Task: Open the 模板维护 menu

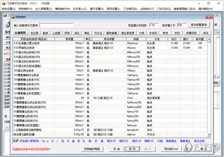Action: pyautogui.click(x=62, y=9)
